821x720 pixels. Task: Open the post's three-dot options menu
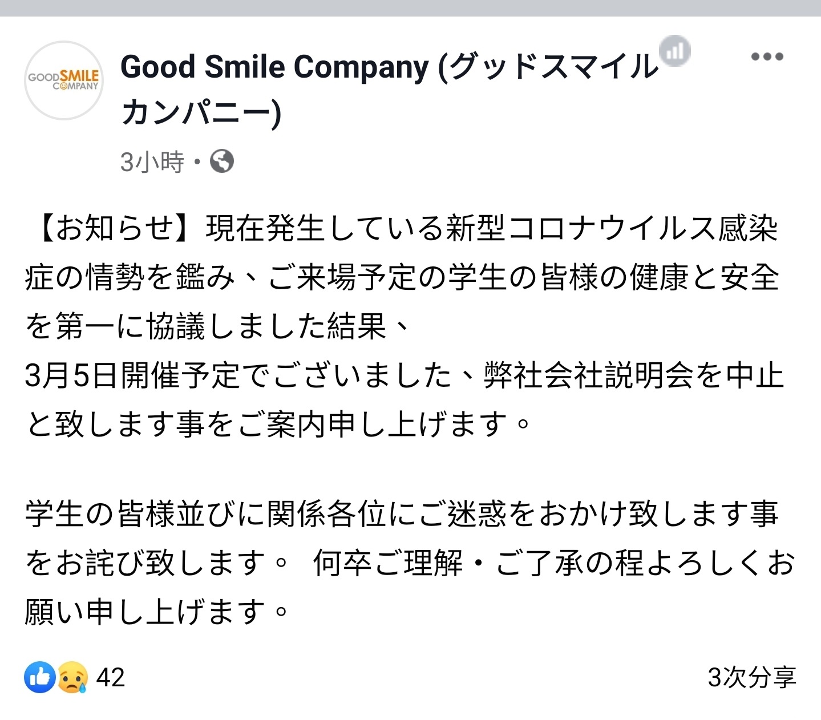click(767, 56)
